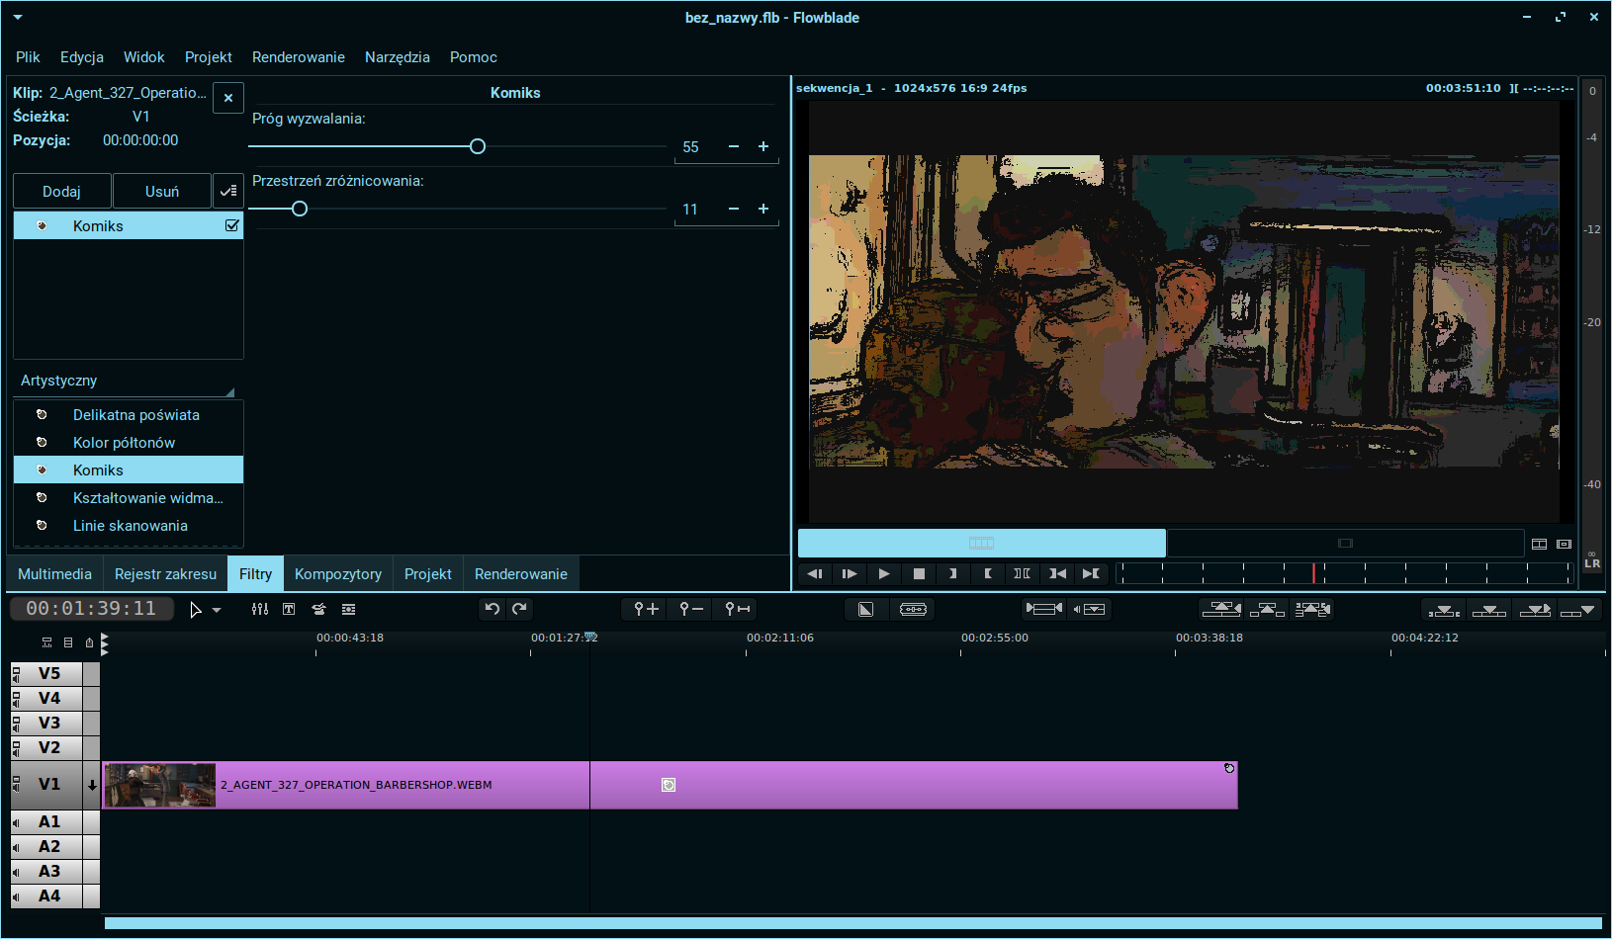1612x939 pixels.
Task: Open the edit tool mode dropdown
Action: coord(217,610)
